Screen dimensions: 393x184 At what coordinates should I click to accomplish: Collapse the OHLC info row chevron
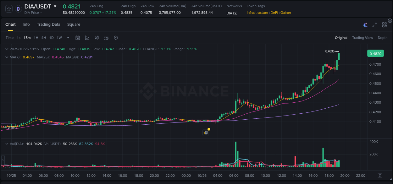[7, 49]
